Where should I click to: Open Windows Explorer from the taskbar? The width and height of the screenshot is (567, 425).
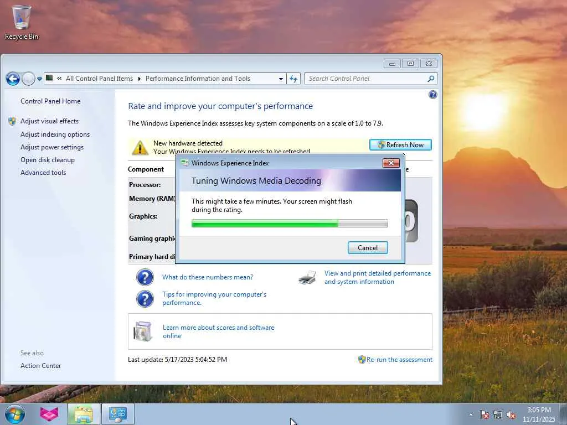84,414
